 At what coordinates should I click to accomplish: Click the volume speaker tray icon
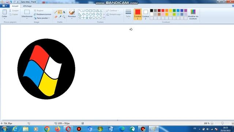208,129
